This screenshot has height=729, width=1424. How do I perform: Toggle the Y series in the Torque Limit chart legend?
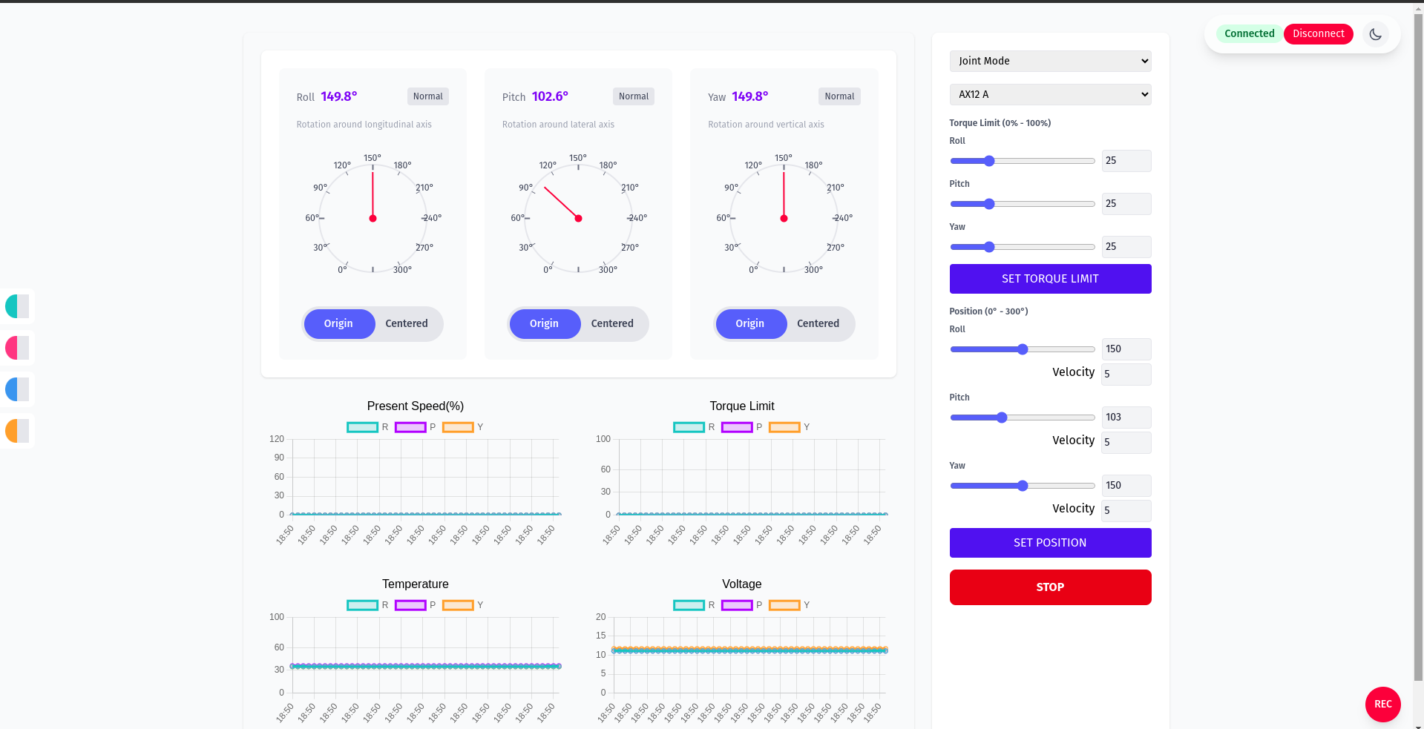(786, 426)
